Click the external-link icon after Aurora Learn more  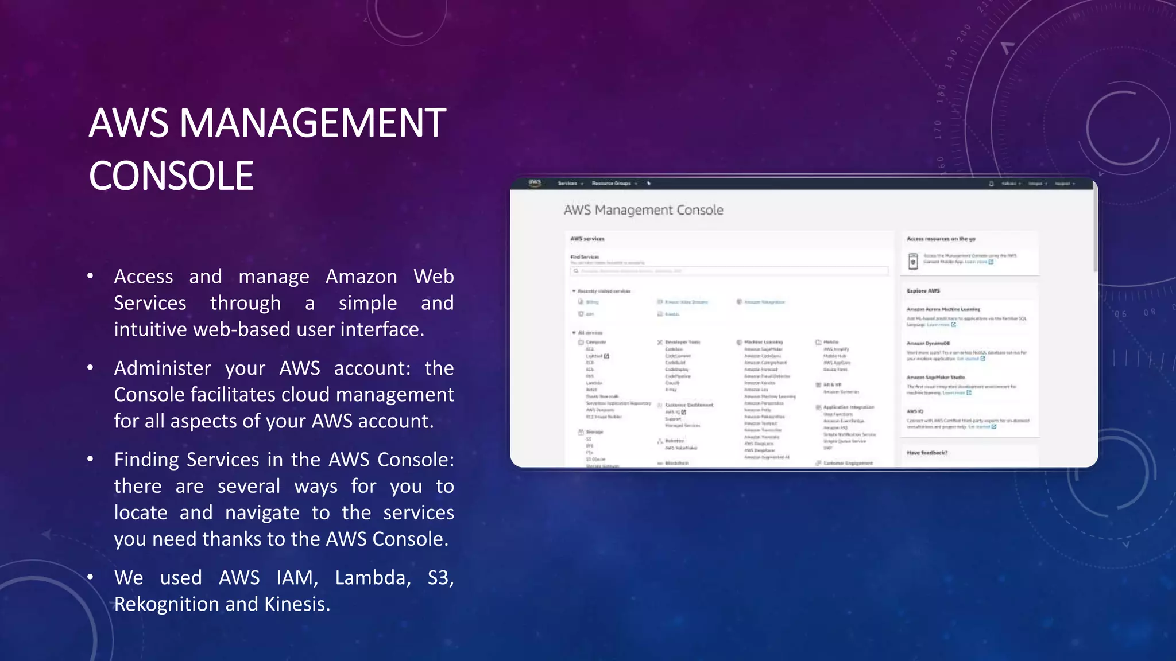954,325
